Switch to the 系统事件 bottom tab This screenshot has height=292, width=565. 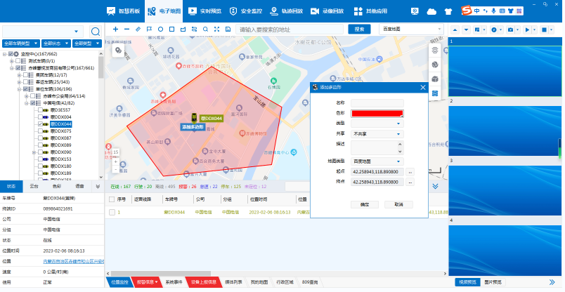[x=174, y=281]
